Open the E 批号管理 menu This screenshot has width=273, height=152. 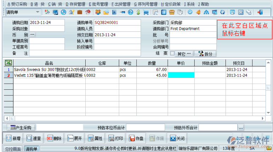click(x=98, y=4)
